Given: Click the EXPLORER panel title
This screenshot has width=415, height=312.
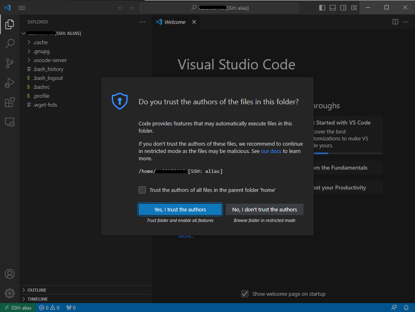Looking at the screenshot, I should click(x=38, y=22).
